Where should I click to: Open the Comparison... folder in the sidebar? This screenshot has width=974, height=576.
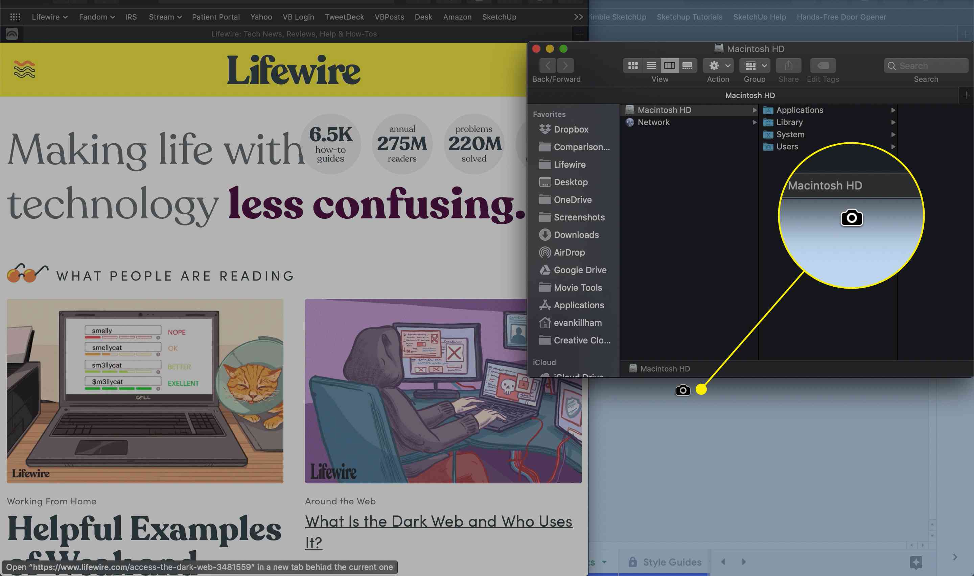click(x=575, y=147)
